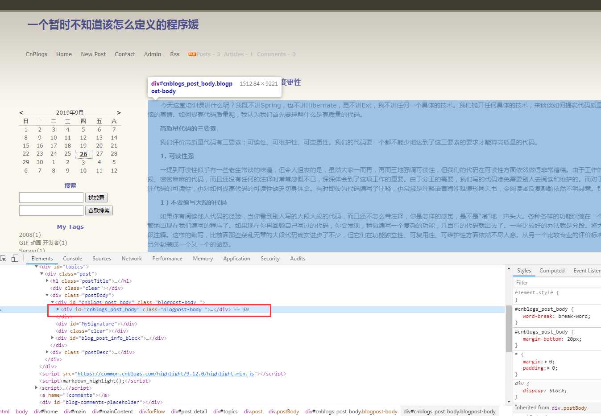This screenshot has width=601, height=416.
Task: Click body in the breadcrumb bar
Action: click(21, 412)
